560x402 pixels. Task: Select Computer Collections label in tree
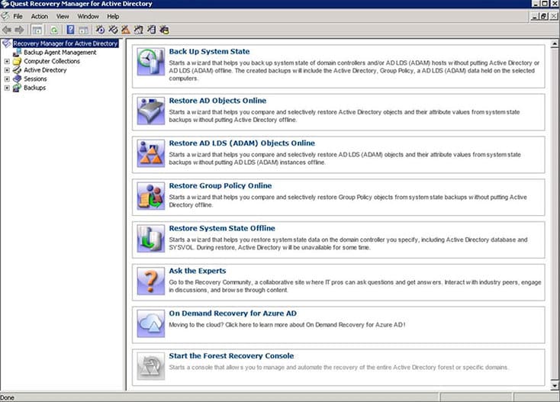pos(52,62)
